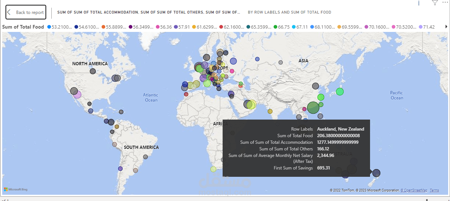Click the Sum of Total Food legend title
This screenshot has width=450, height=201.
23,27
